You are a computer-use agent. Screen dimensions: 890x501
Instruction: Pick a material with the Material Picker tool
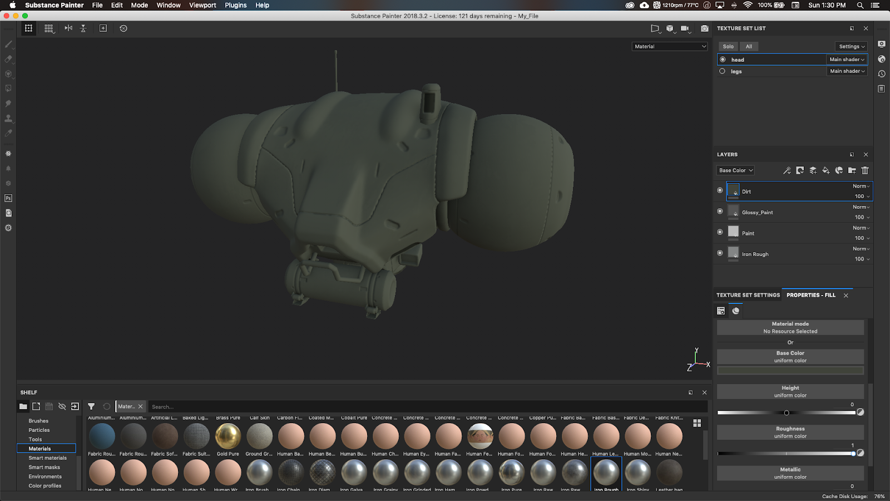[x=8, y=133]
